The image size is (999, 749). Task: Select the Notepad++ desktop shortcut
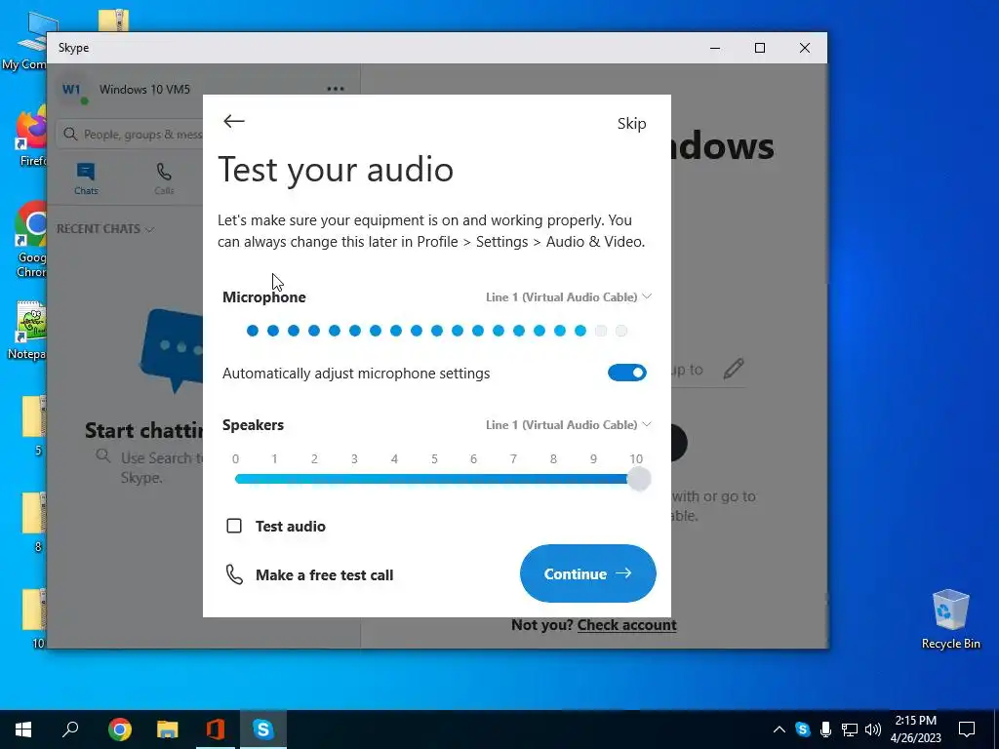point(28,332)
